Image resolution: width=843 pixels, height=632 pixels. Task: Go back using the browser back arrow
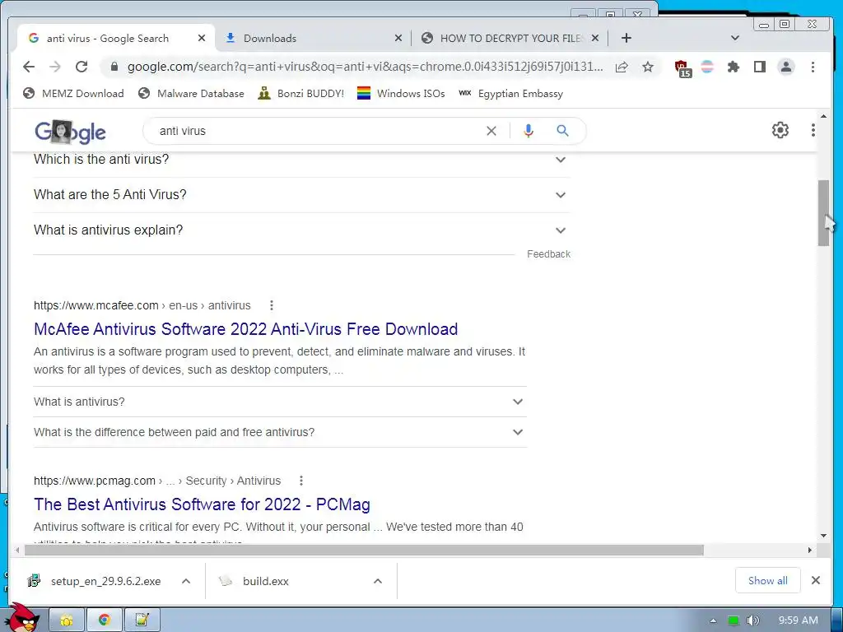[x=29, y=67]
